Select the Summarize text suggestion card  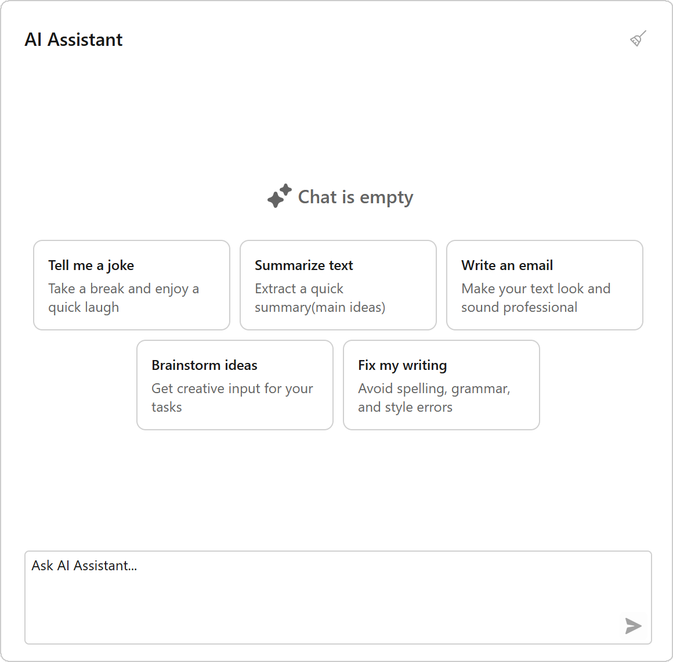tap(338, 285)
